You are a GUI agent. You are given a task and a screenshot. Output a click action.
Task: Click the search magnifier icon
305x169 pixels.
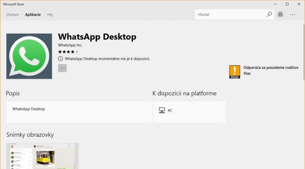coord(269,14)
